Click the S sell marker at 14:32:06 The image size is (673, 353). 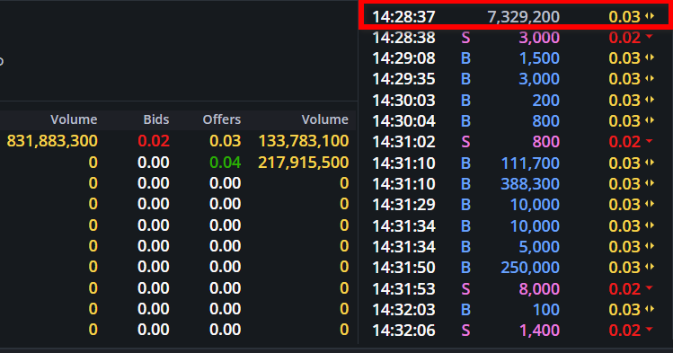point(465,331)
